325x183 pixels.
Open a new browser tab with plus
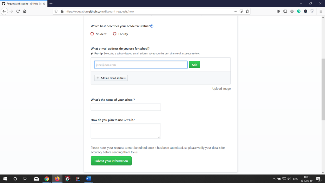tap(51, 3)
